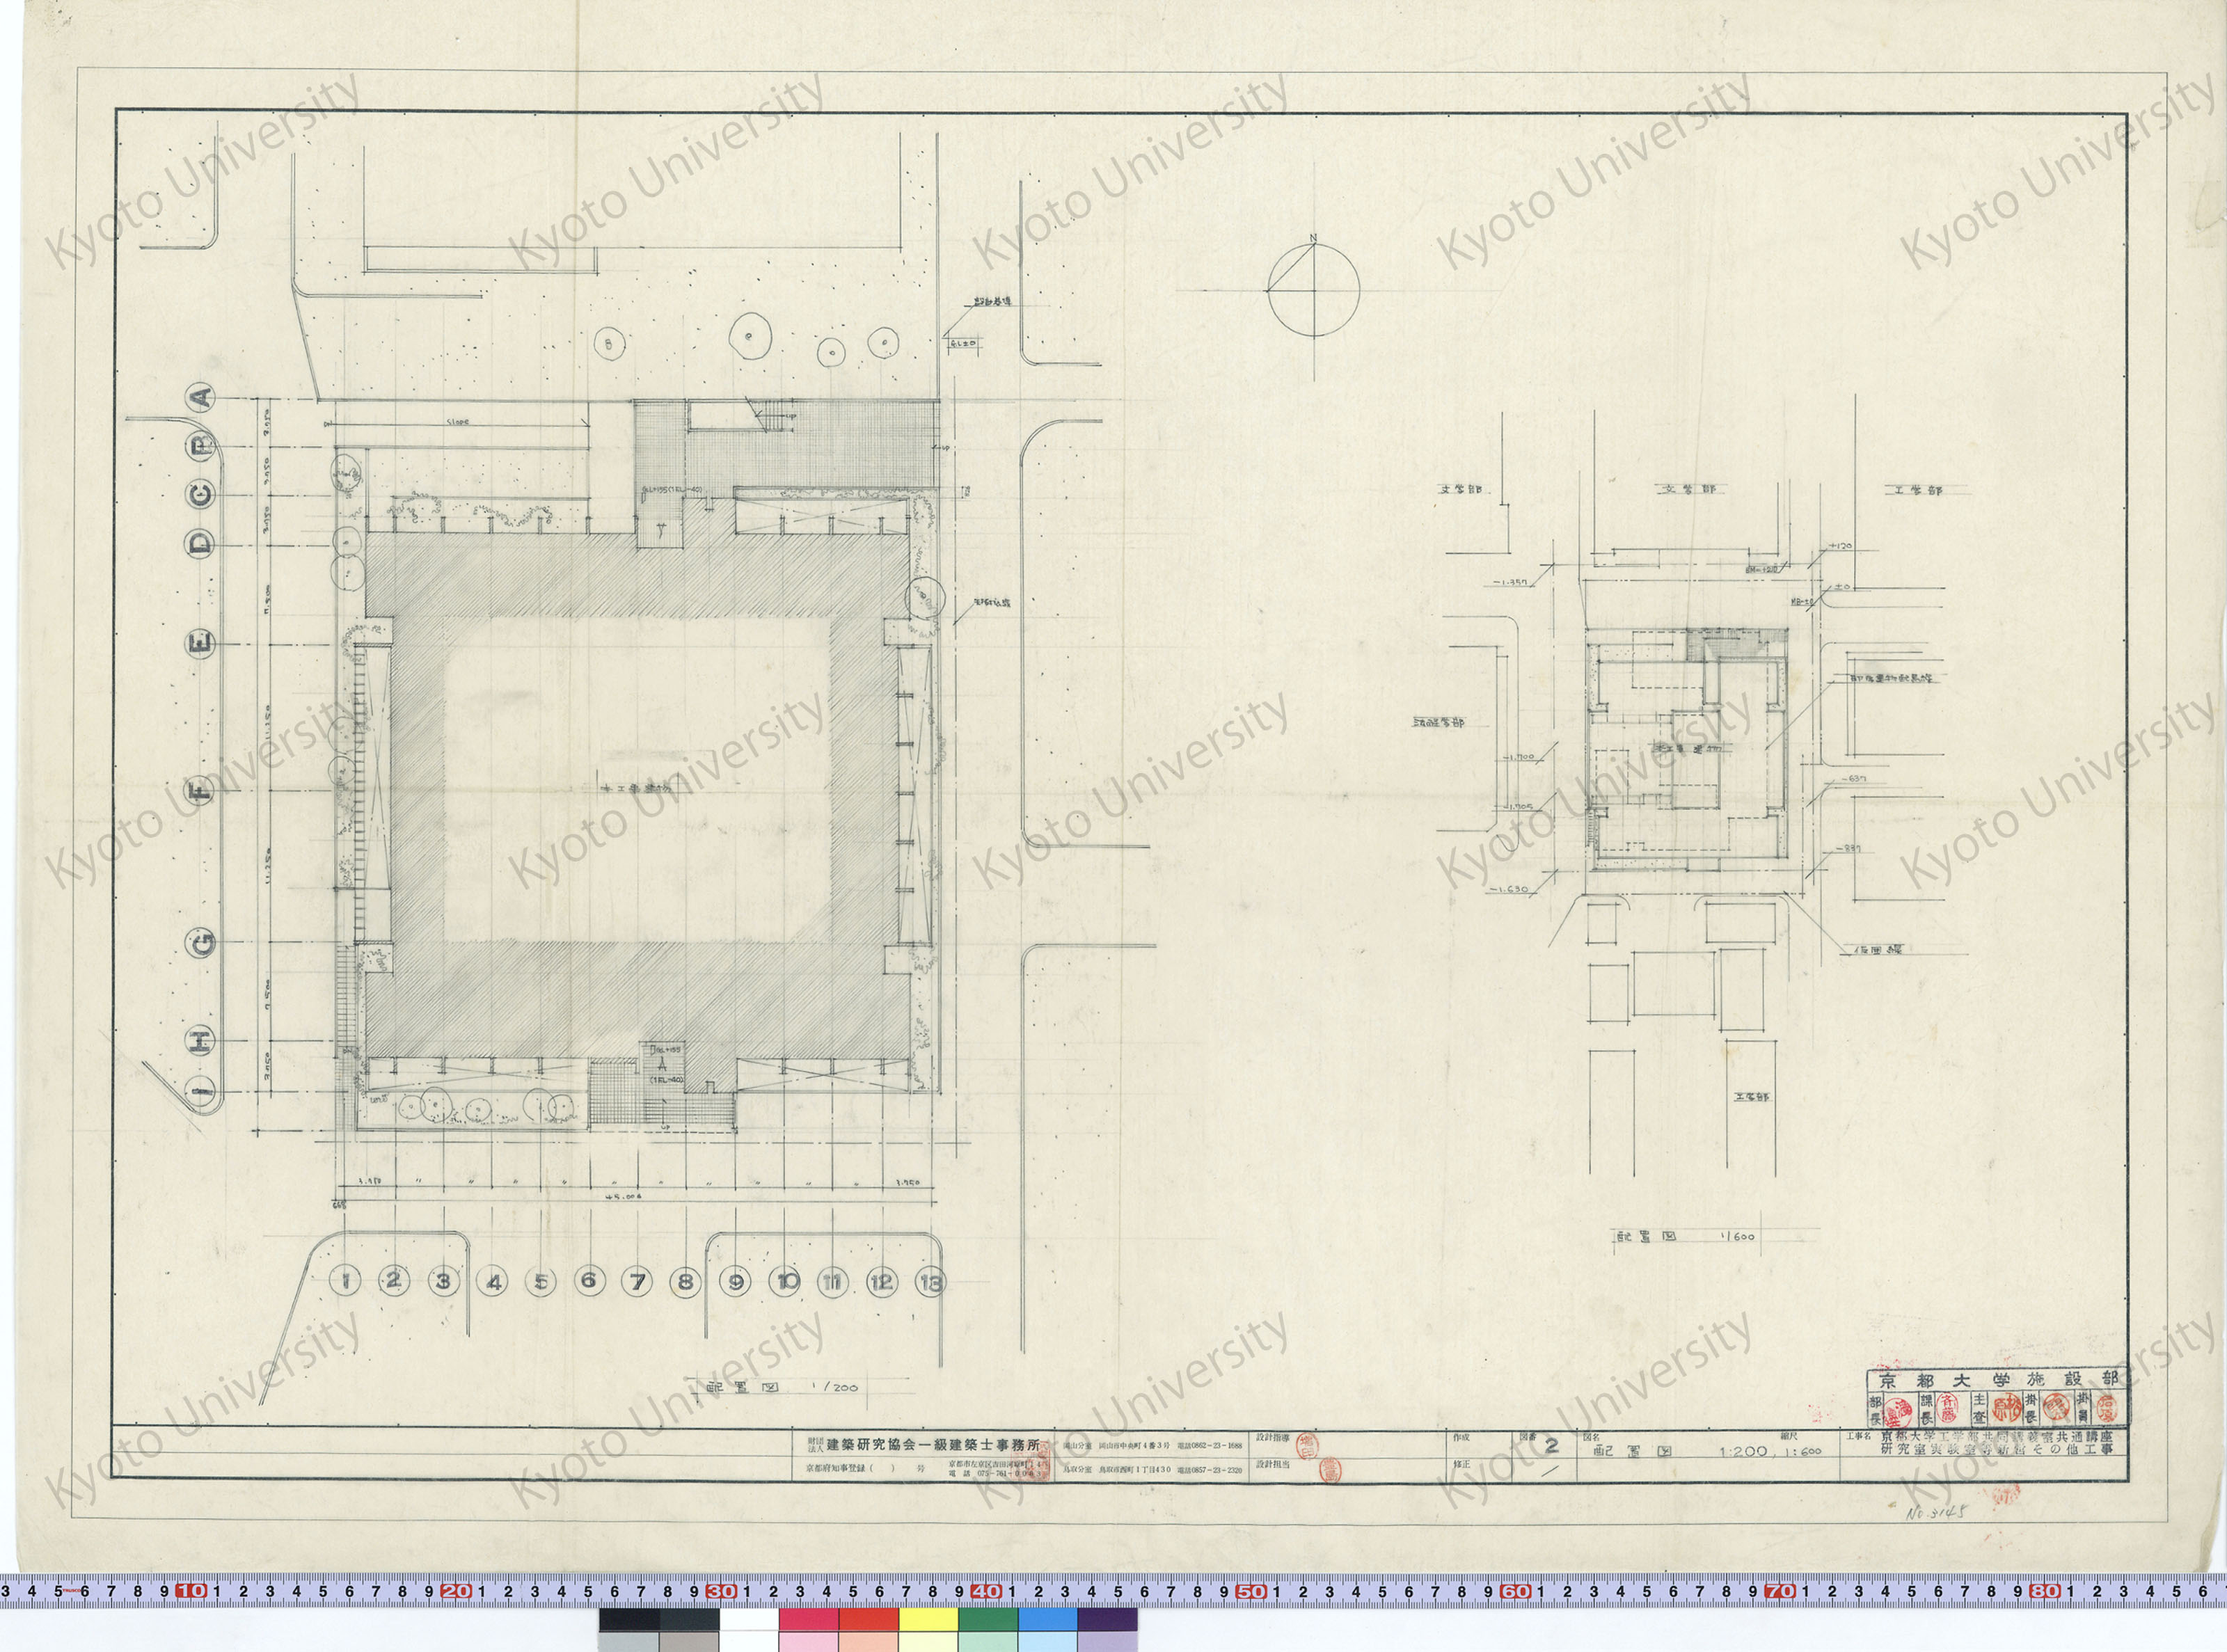Click grid column marker circle 1

[345, 1281]
